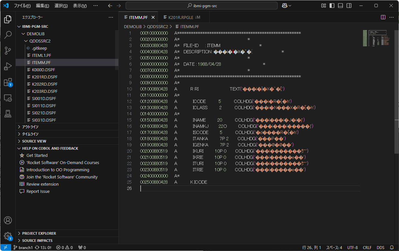Open Run and Debug view icon
The image size is (399, 251).
tap(8, 66)
